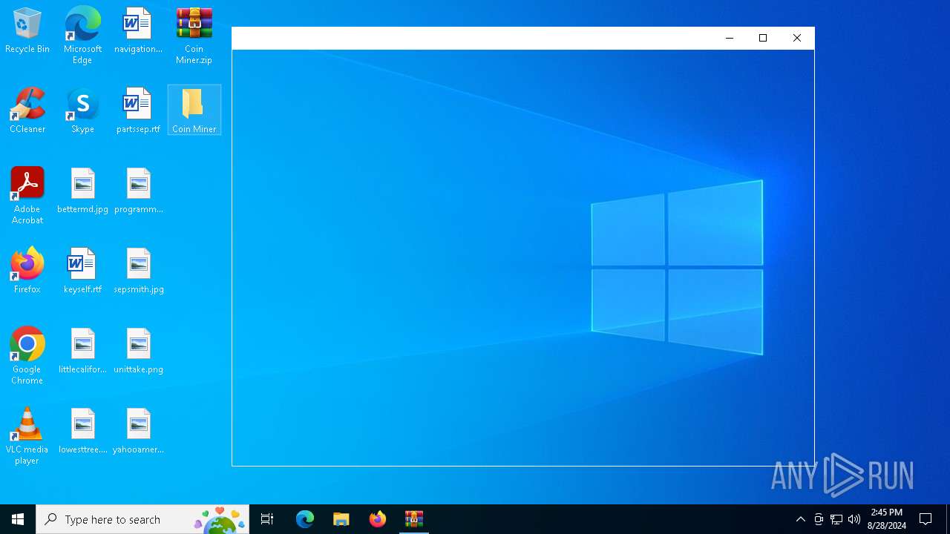Select the programm... image file icon
This screenshot has height=534, width=950.
click(138, 191)
